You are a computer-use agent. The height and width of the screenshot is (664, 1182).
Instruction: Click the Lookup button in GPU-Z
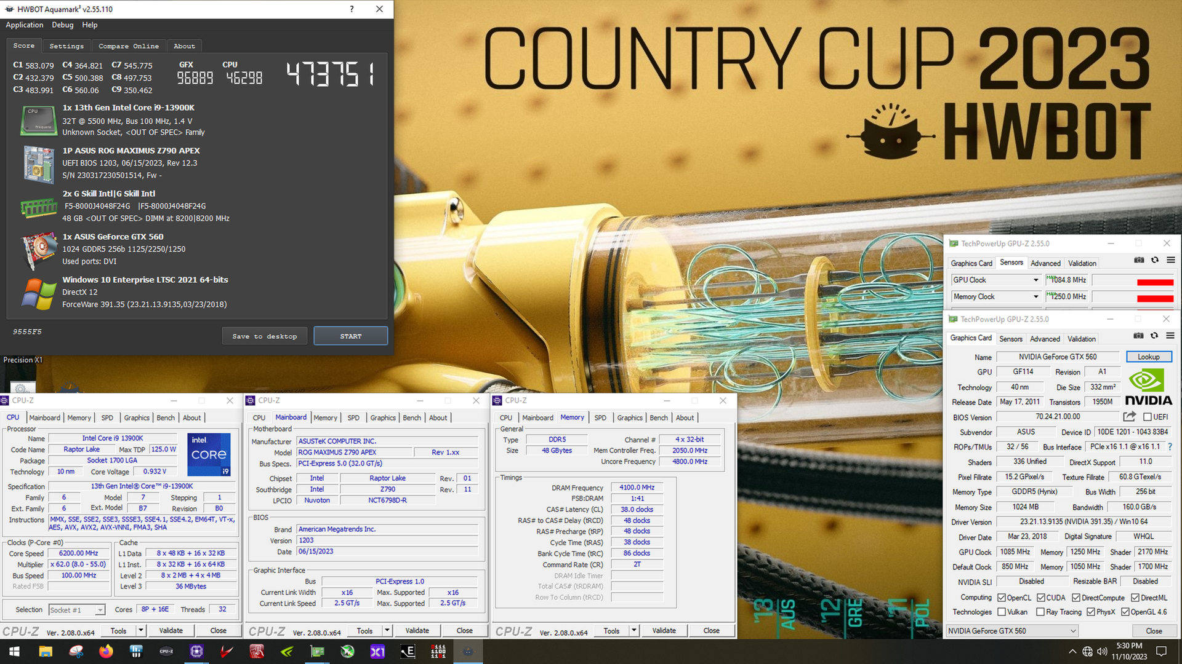(x=1149, y=357)
